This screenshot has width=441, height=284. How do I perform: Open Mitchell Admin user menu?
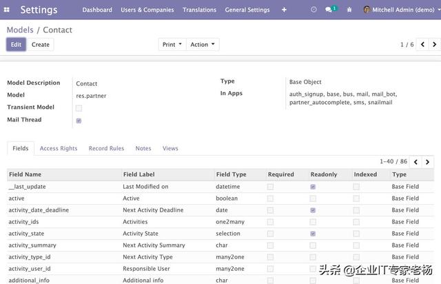(402, 10)
